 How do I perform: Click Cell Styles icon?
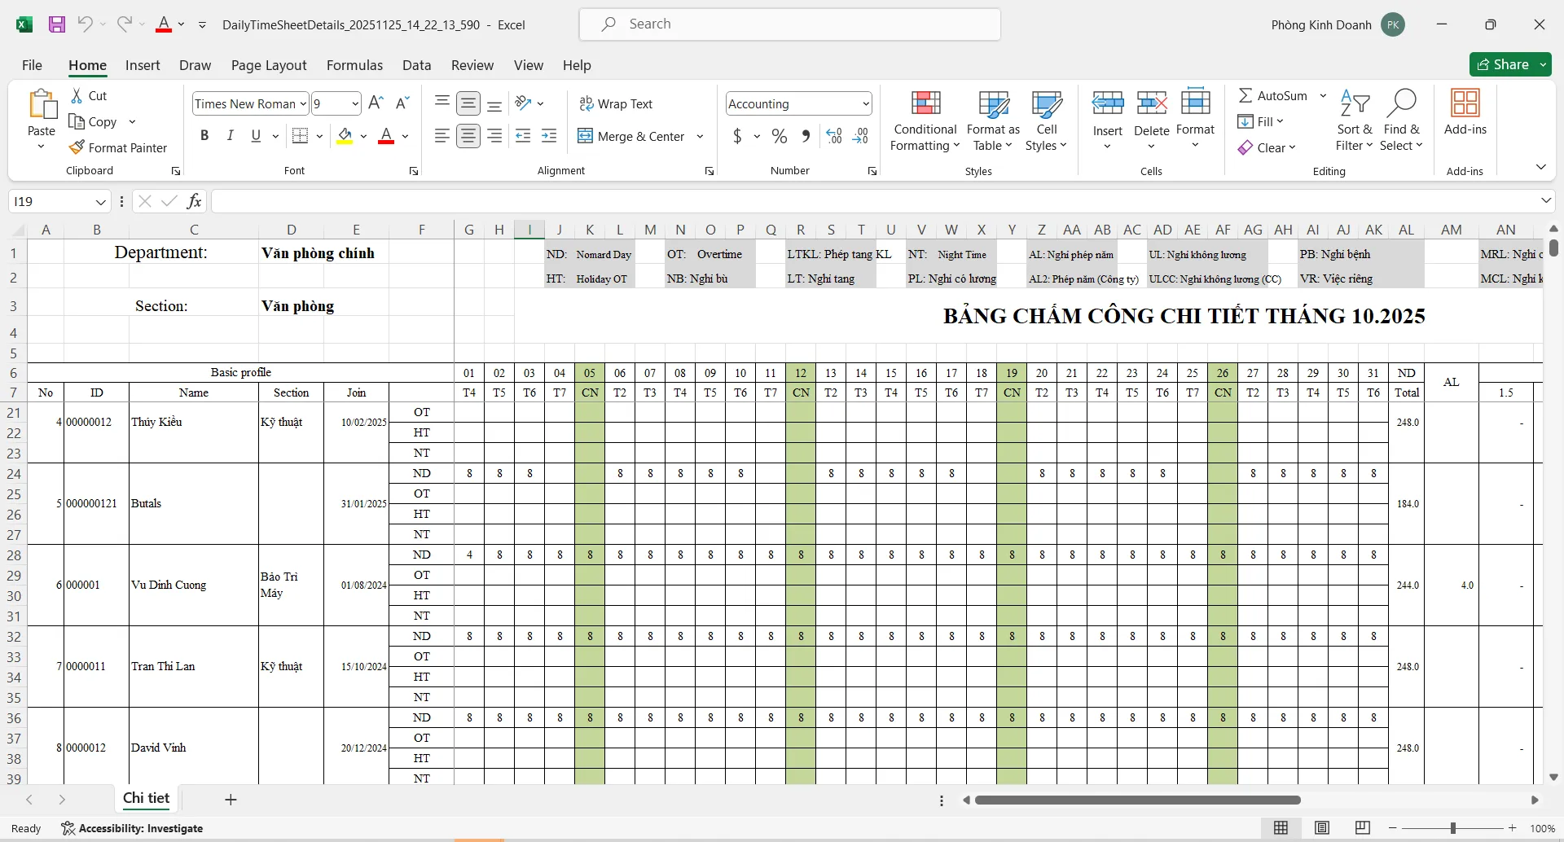pyautogui.click(x=1046, y=103)
